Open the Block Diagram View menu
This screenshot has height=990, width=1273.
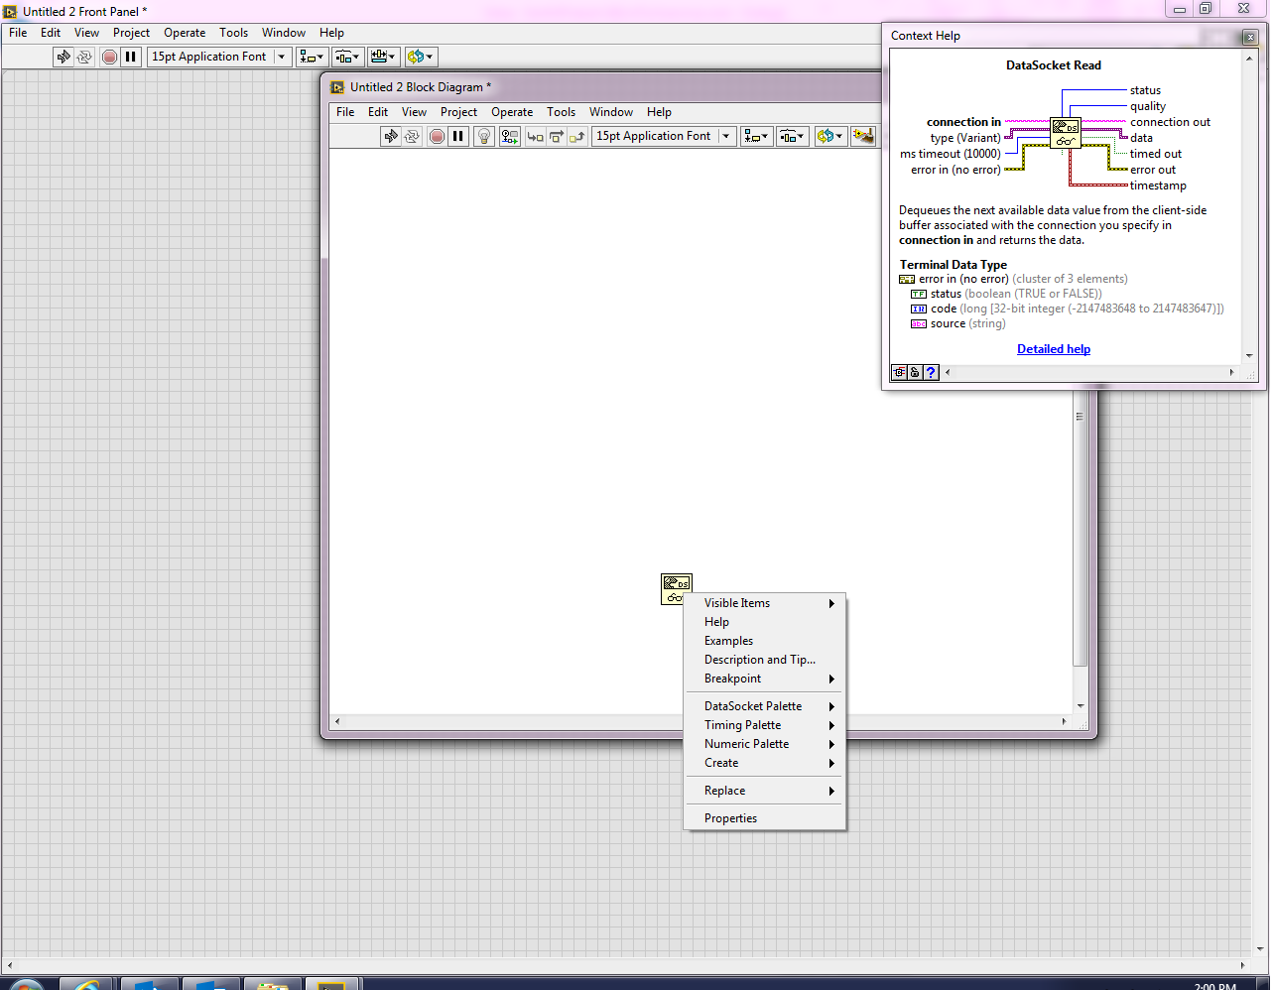pos(414,112)
